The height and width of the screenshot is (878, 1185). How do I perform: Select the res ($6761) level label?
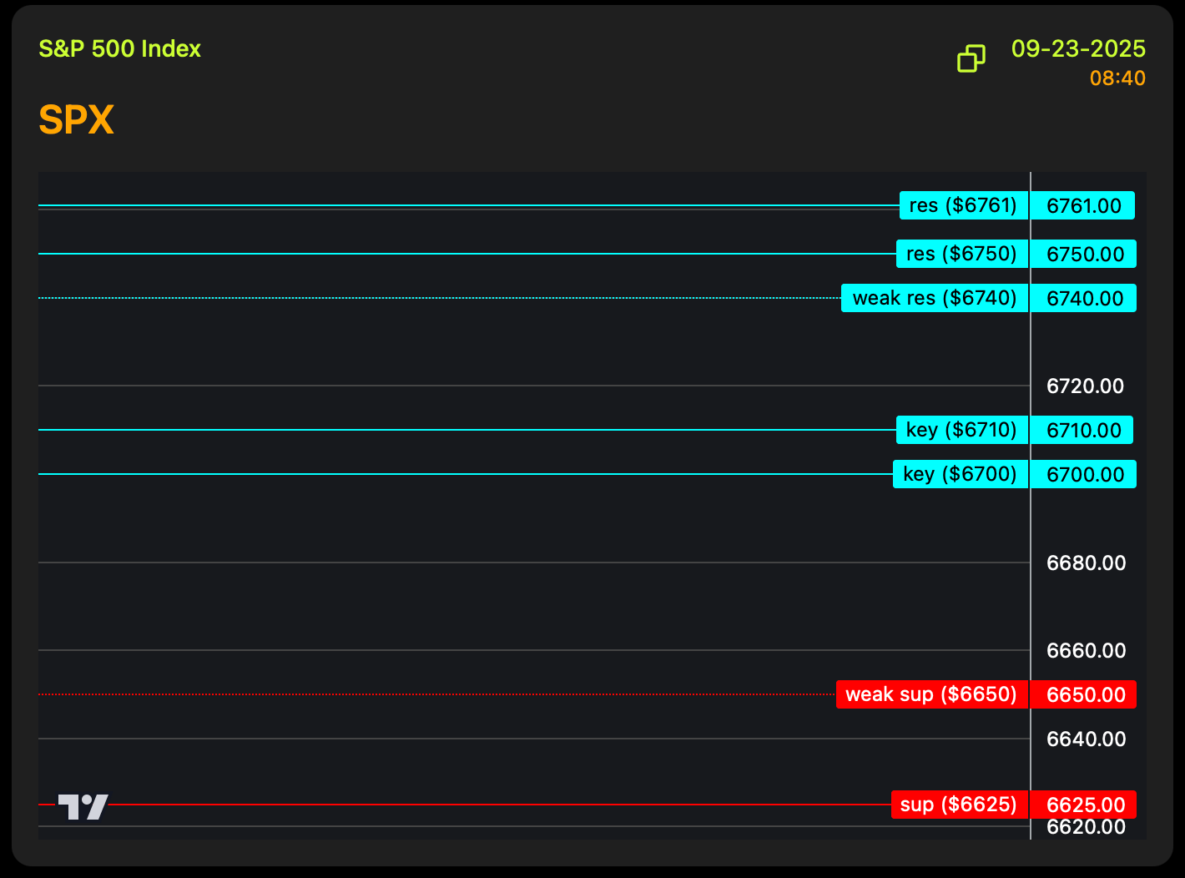[963, 205]
